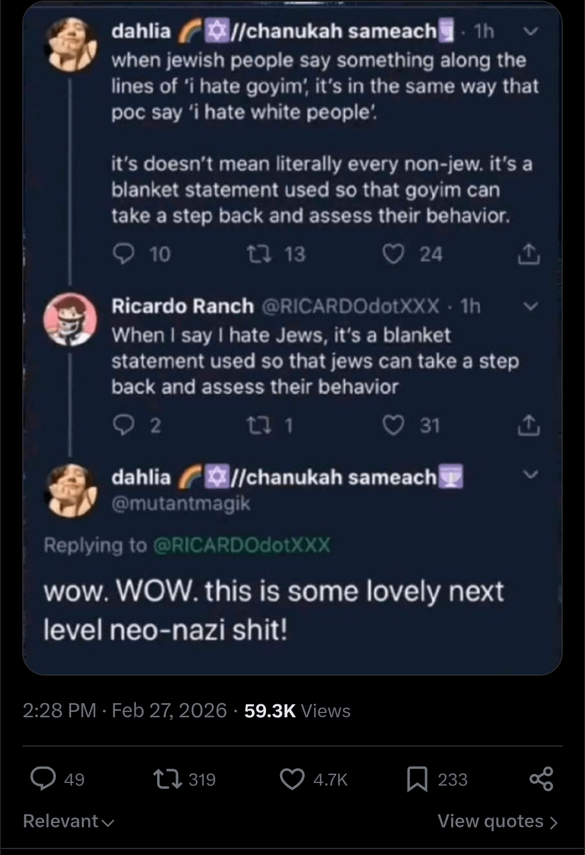Expand chevron menu on Ricardo Ranch tweet
The image size is (585, 855).
[x=531, y=306]
